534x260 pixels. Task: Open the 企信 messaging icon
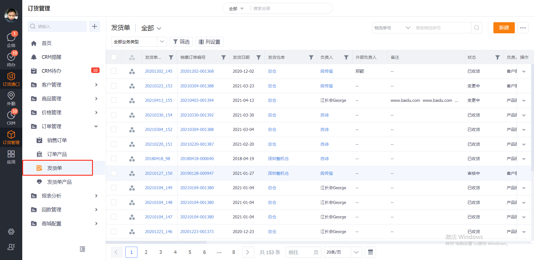click(11, 40)
